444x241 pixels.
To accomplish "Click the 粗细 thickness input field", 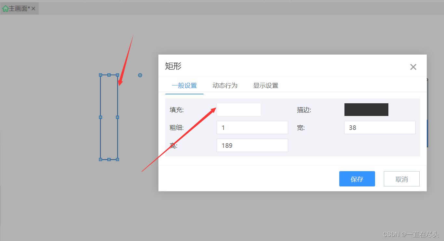I will (x=252, y=127).
